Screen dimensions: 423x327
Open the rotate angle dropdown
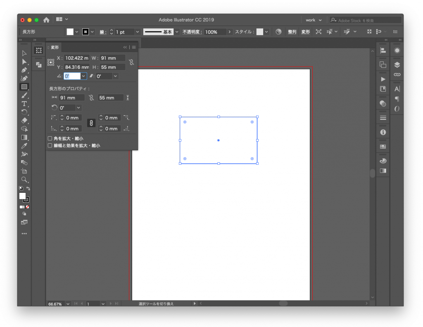coord(83,76)
